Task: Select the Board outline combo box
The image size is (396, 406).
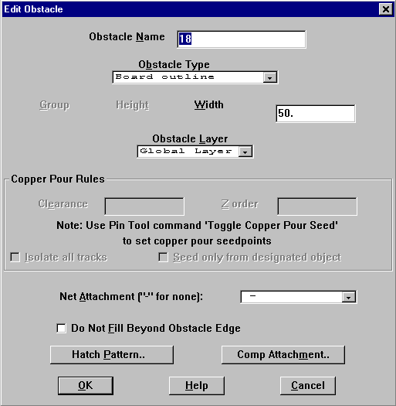Action: (x=195, y=77)
